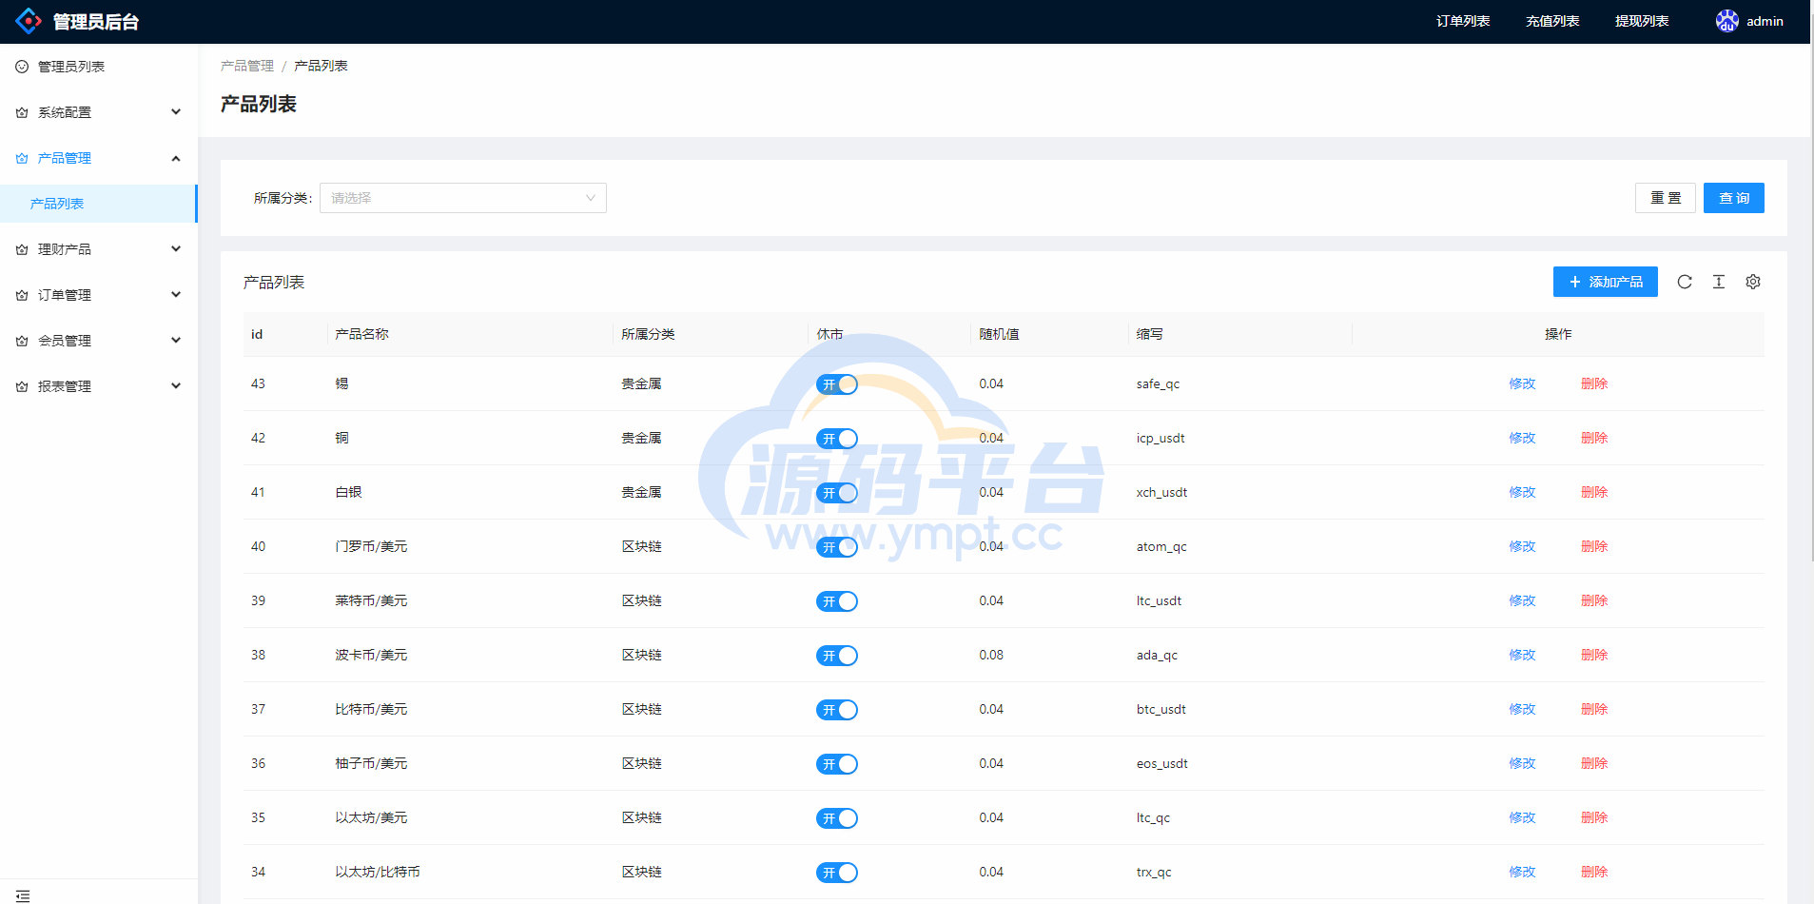This screenshot has width=1814, height=904.
Task: Click 删除 for product 白银
Action: point(1594,492)
